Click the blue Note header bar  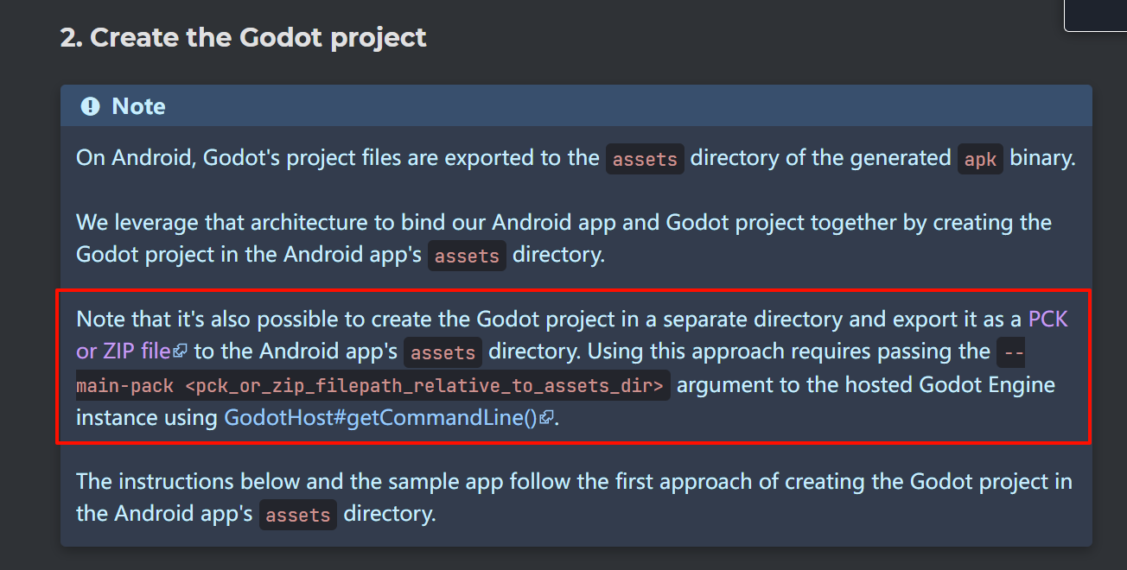click(x=576, y=106)
